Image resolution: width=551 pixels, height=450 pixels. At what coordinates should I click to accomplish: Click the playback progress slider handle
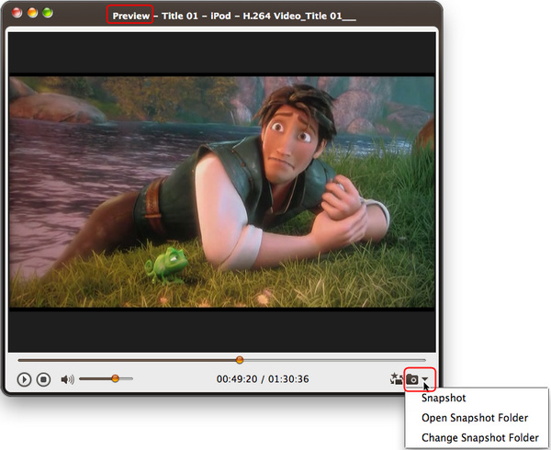[240, 360]
